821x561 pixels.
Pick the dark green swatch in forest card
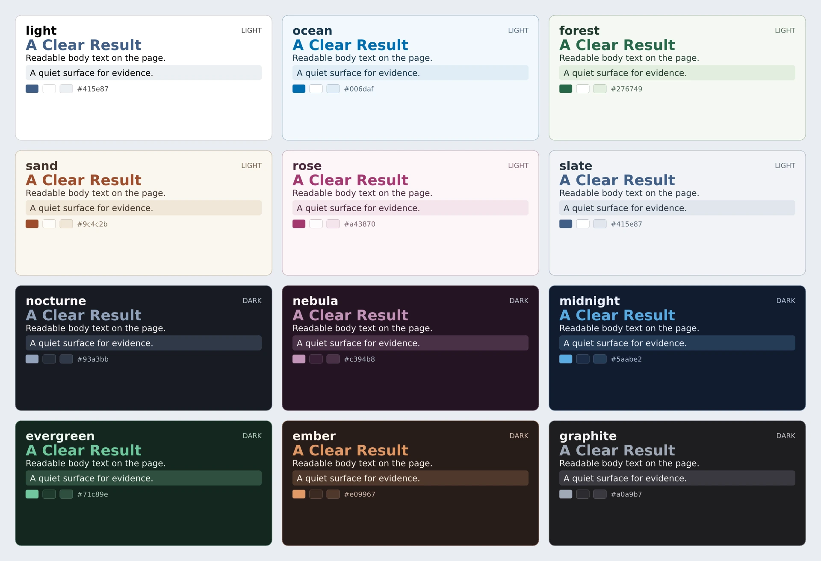click(566, 89)
